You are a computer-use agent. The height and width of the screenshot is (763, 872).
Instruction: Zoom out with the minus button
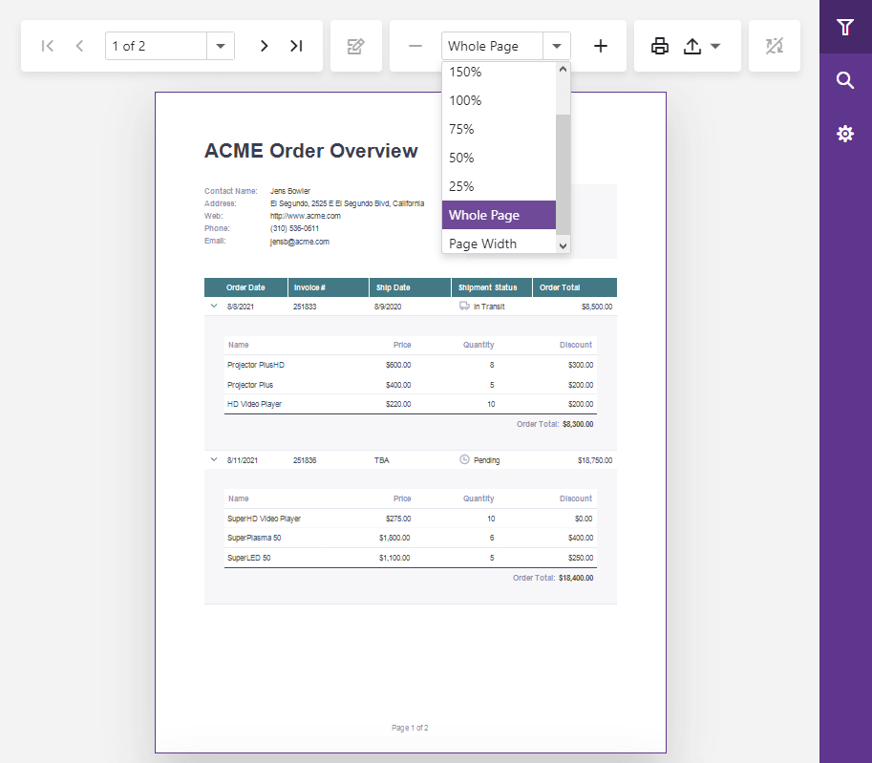coord(415,45)
